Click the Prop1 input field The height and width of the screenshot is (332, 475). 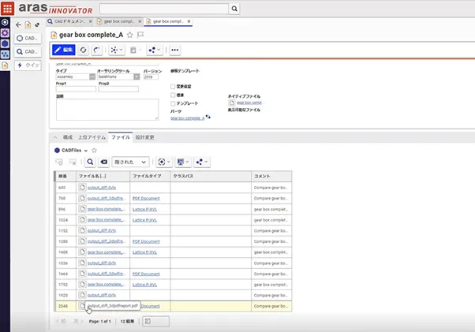point(76,89)
